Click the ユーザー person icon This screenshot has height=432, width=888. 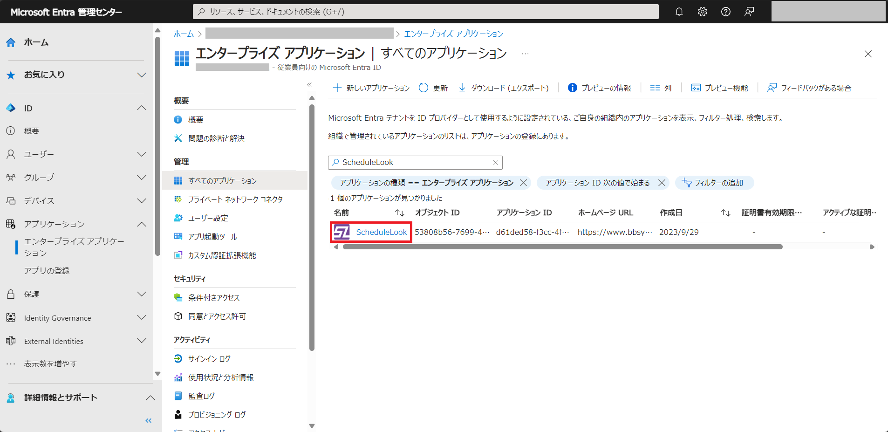pyautogui.click(x=11, y=154)
